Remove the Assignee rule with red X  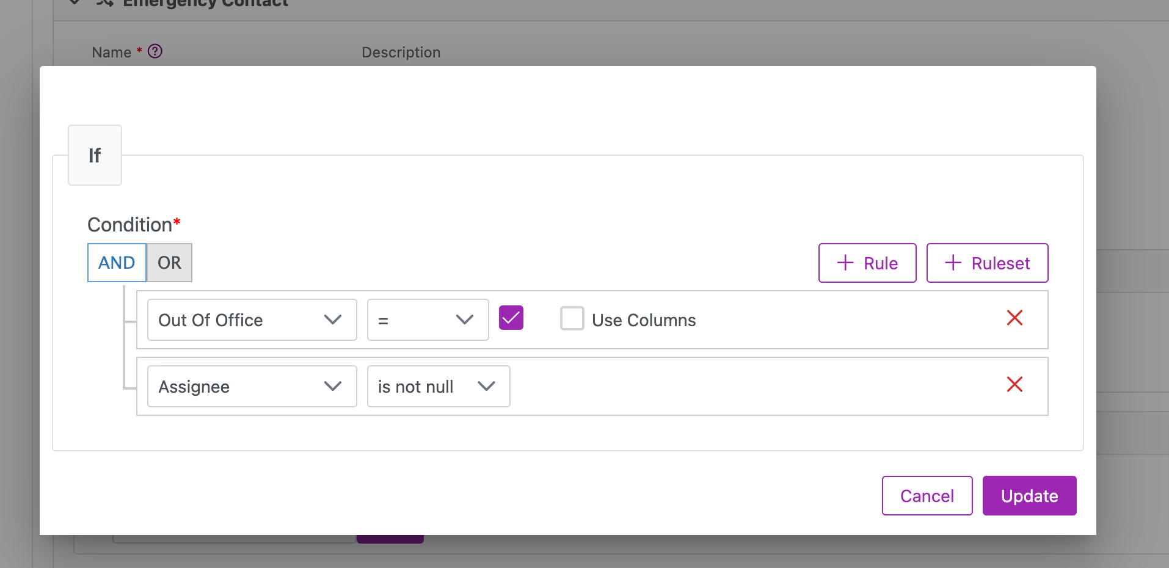click(x=1014, y=384)
